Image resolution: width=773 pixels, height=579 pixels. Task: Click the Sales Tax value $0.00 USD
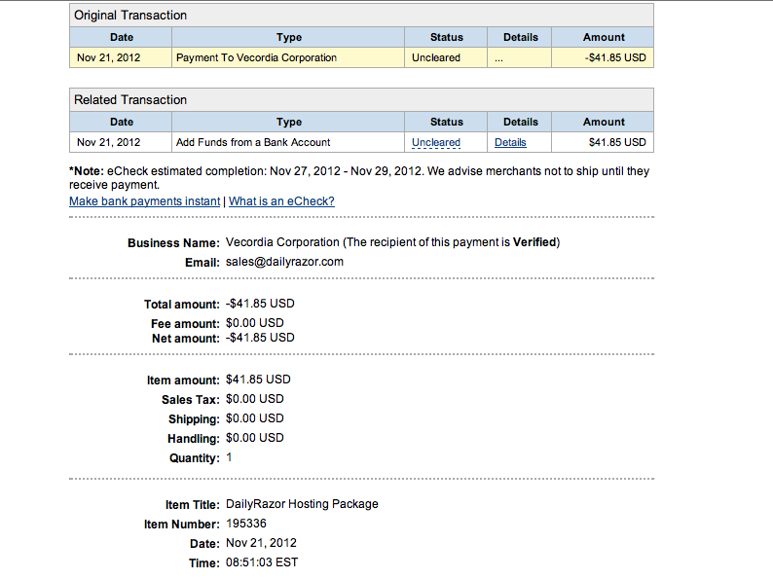254,399
